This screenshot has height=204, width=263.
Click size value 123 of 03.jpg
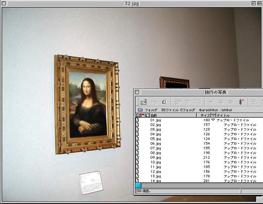click(x=206, y=129)
